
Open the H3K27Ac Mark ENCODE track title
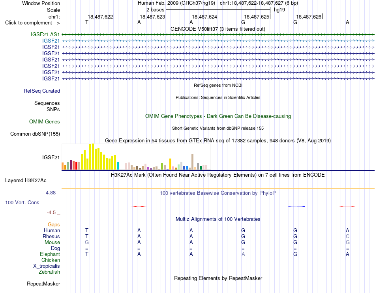(x=218, y=175)
